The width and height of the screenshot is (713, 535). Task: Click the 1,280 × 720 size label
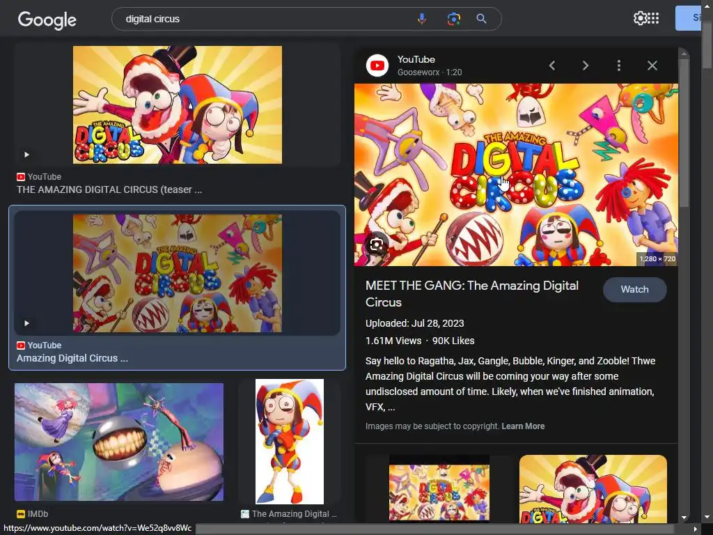657,259
